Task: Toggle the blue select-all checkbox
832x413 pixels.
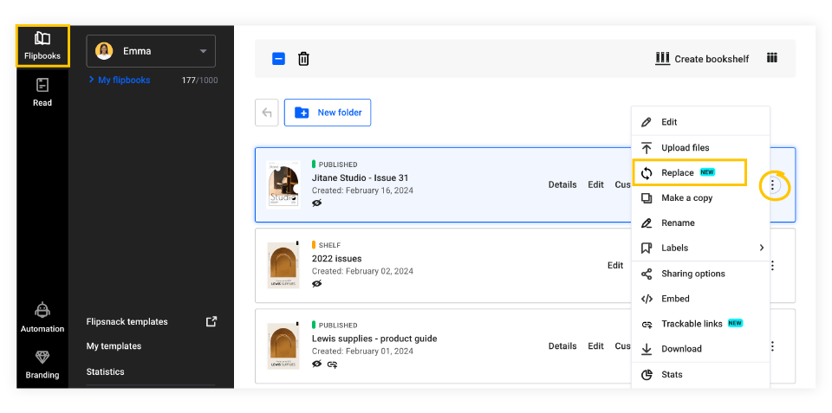Action: [x=278, y=59]
